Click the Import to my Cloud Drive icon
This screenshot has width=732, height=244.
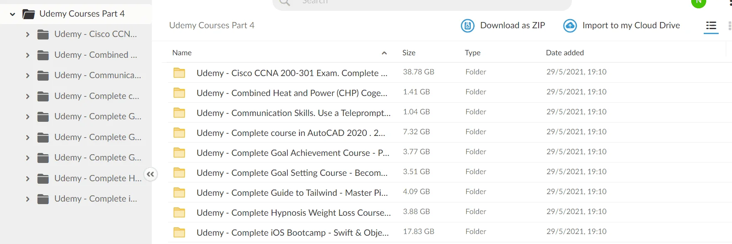(x=570, y=26)
